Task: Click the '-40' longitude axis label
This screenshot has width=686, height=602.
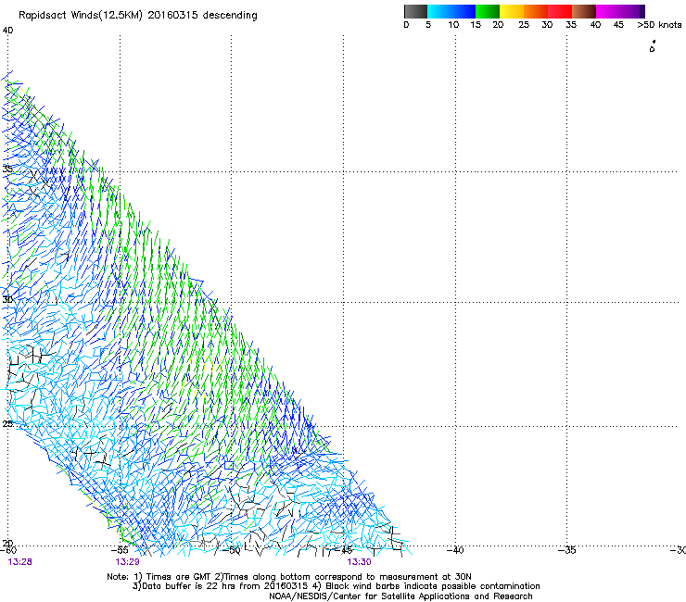Action: click(455, 550)
